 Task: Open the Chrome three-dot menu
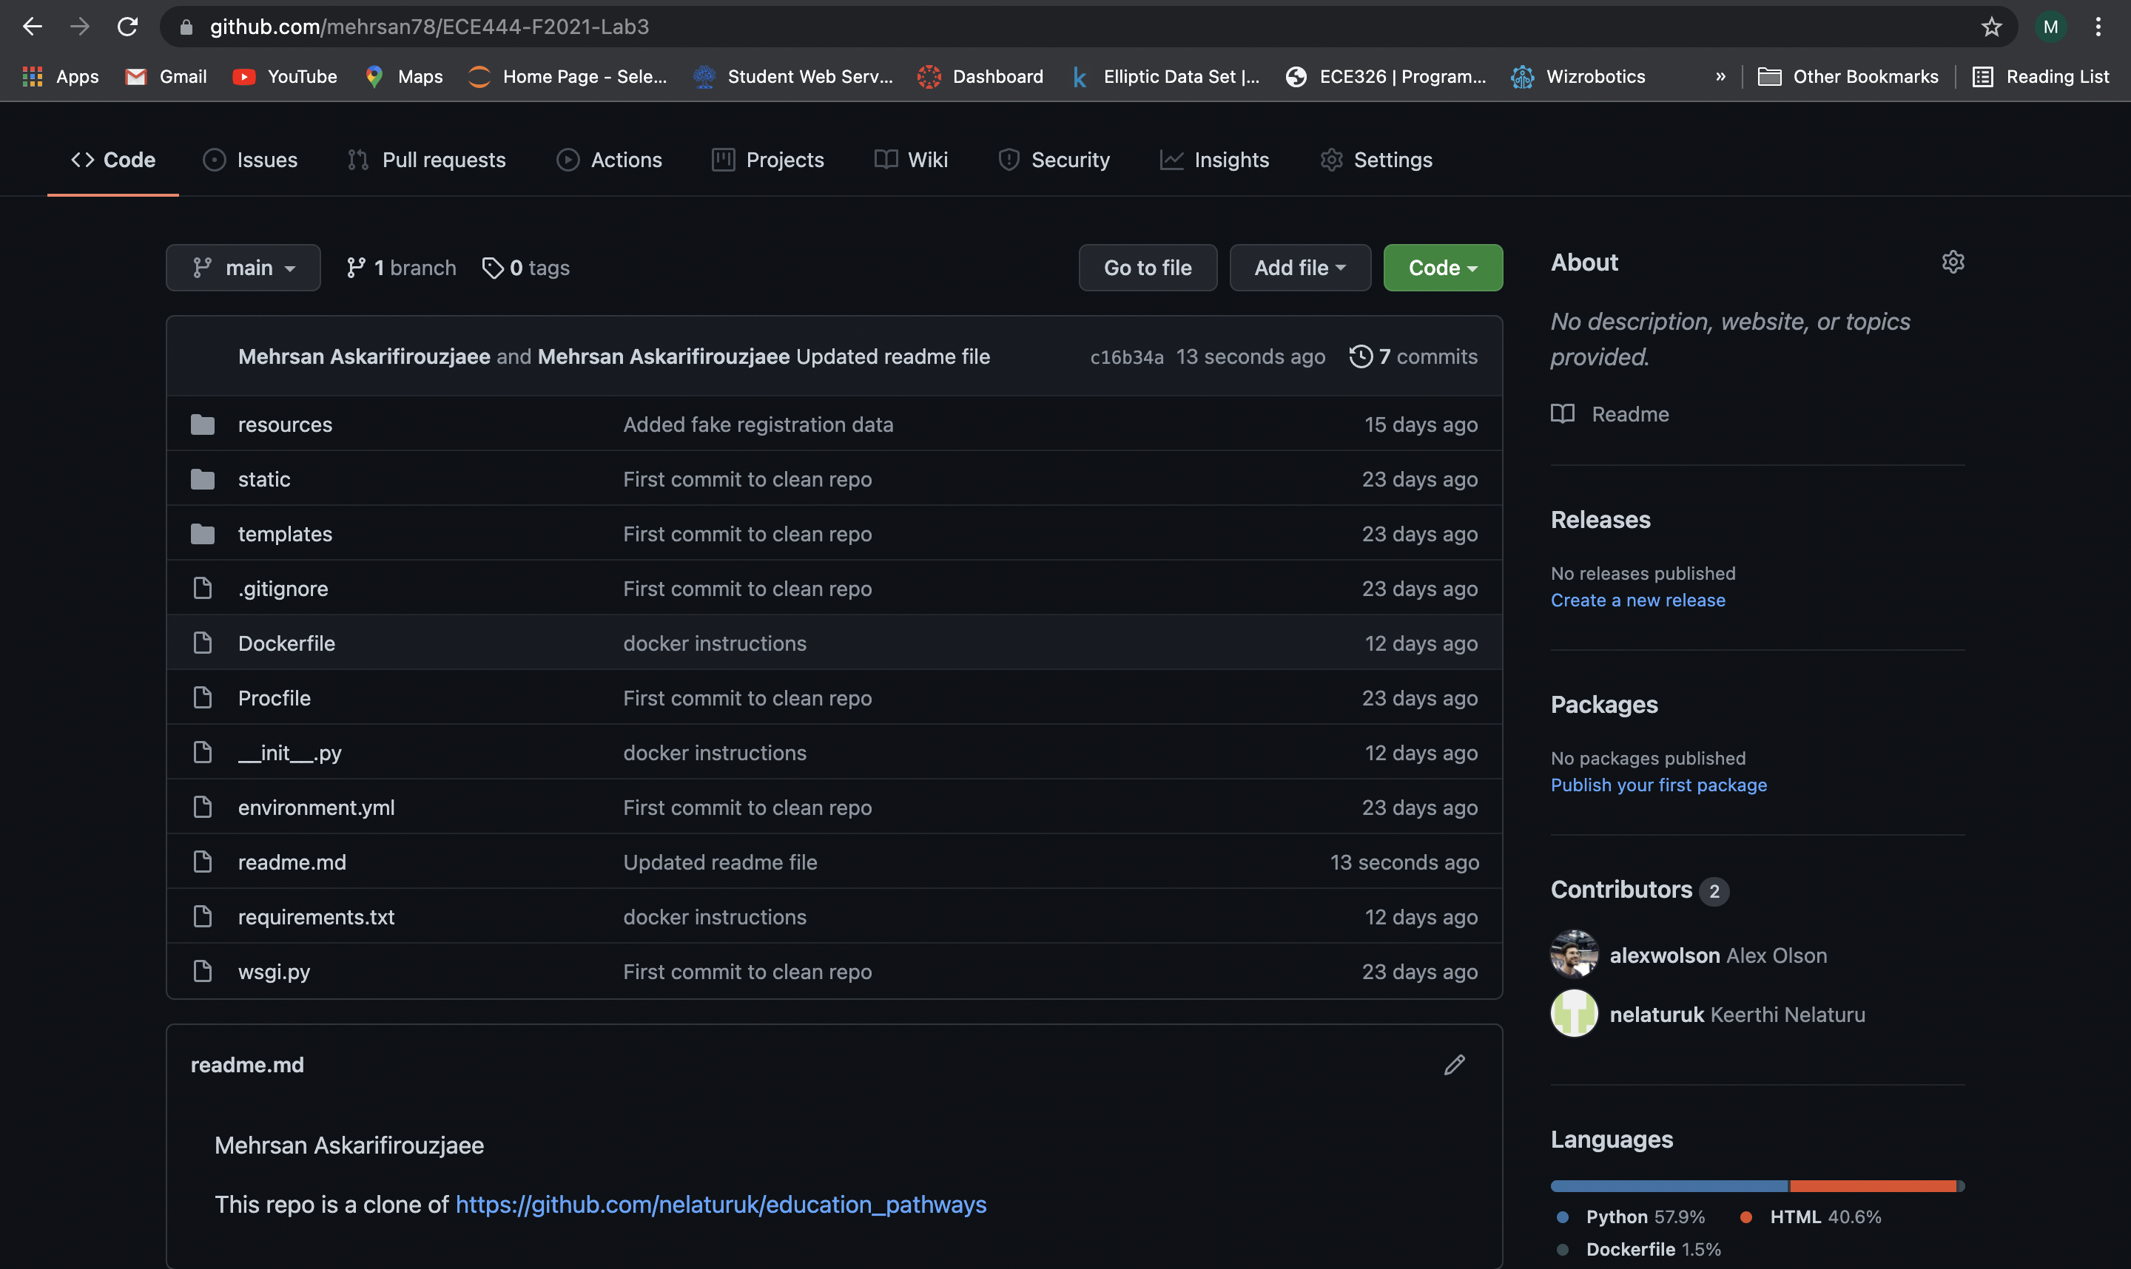point(2098,27)
